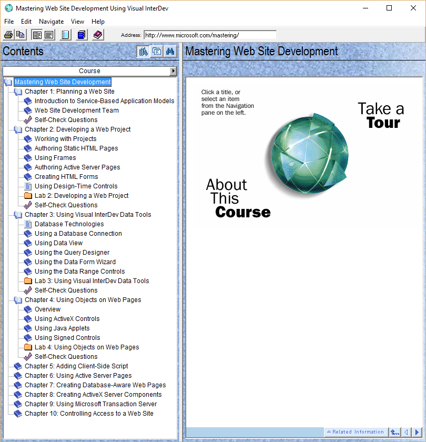The width and height of the screenshot is (426, 442).
Task: Open Using ActiveX Controls topic
Action: 67,319
